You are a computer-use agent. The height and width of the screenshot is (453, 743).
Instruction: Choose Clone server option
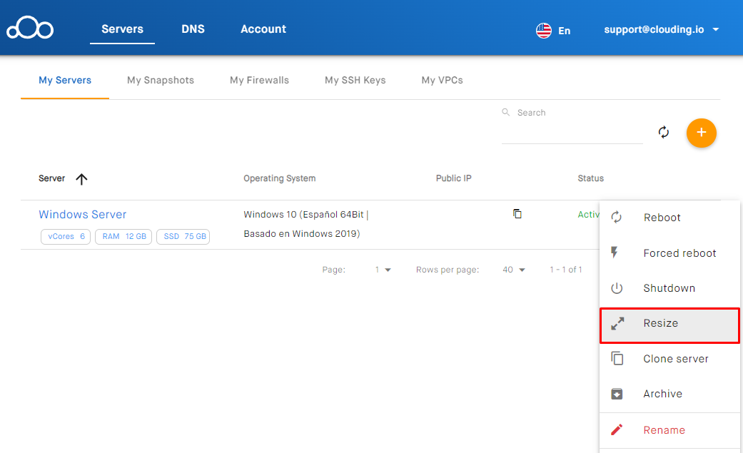[675, 359]
